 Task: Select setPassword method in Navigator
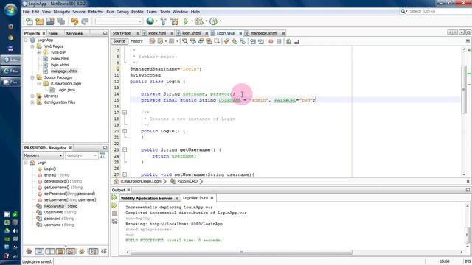click(69, 194)
